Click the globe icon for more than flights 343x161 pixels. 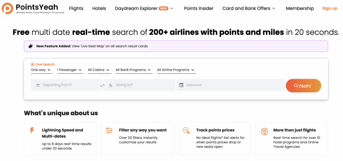point(264,131)
